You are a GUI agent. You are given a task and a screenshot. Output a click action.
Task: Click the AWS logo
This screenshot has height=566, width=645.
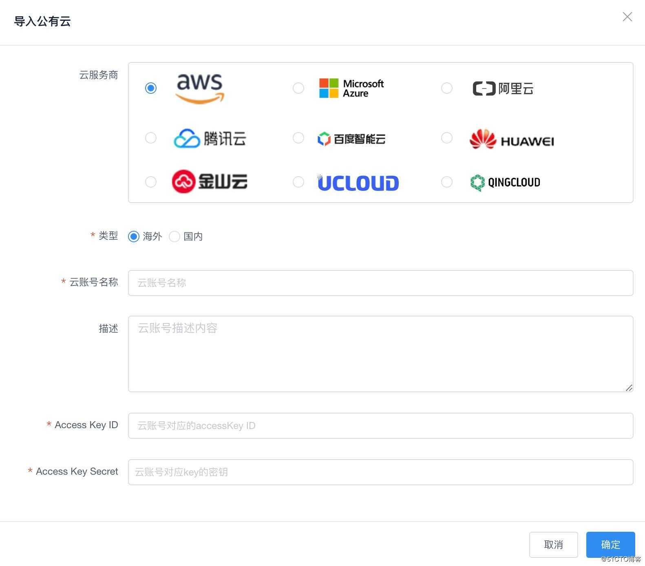tap(200, 88)
